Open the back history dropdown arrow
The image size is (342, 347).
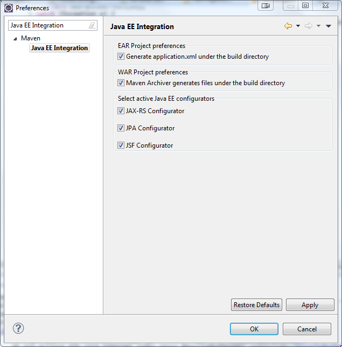point(298,26)
